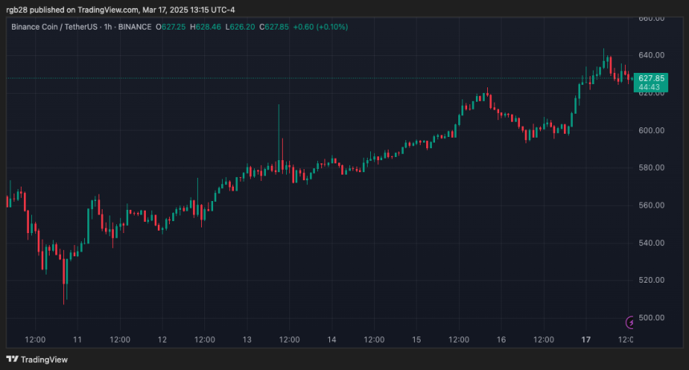Select date 14 on the time axis
The image size is (689, 370).
click(x=332, y=340)
